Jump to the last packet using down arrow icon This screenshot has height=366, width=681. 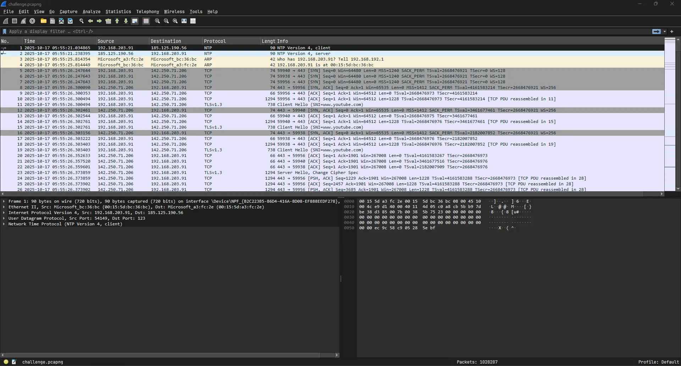point(126,21)
